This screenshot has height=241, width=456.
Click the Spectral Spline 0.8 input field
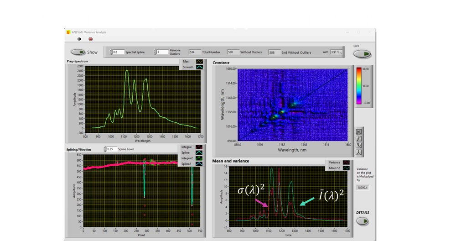point(119,52)
